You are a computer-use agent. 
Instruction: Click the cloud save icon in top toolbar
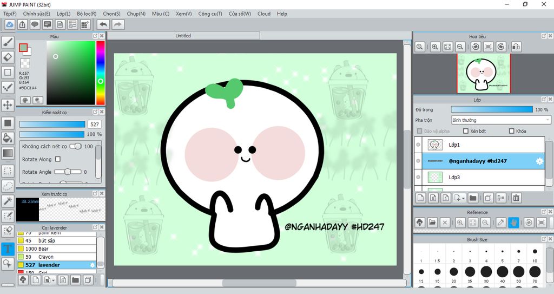coord(10,24)
